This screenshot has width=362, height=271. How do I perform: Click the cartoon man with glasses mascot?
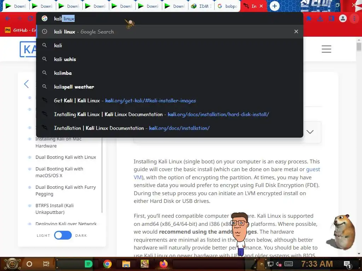pos(240,234)
